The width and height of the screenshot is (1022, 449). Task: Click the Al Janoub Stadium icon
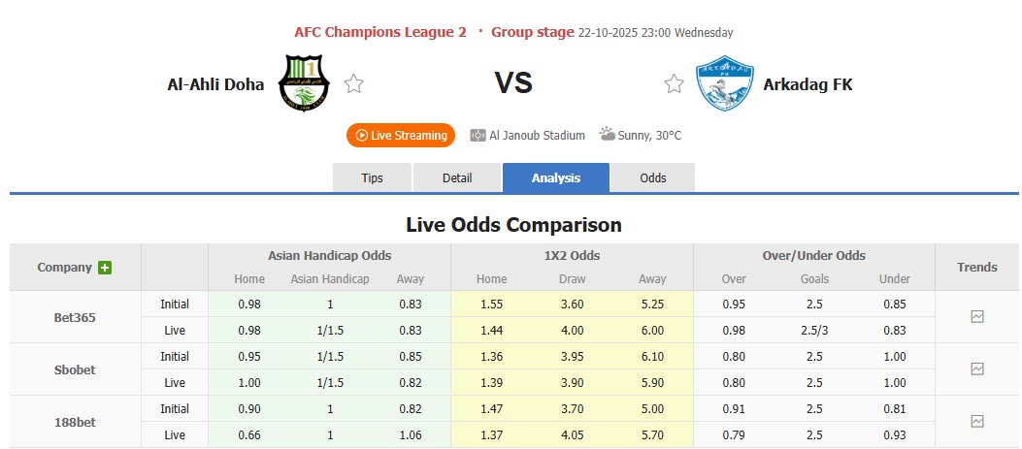coord(478,136)
